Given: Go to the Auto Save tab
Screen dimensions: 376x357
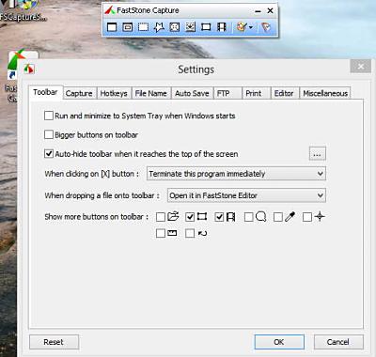Looking at the screenshot, I should click(192, 93).
